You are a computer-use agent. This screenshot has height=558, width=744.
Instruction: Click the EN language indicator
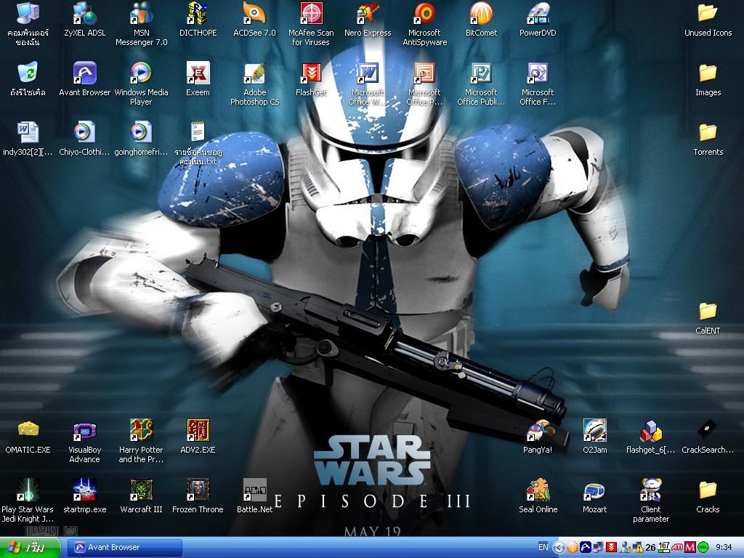[543, 547]
